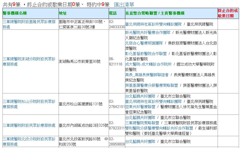
Task: Select address 臺北市松山區健康路131號
Action: point(81,104)
